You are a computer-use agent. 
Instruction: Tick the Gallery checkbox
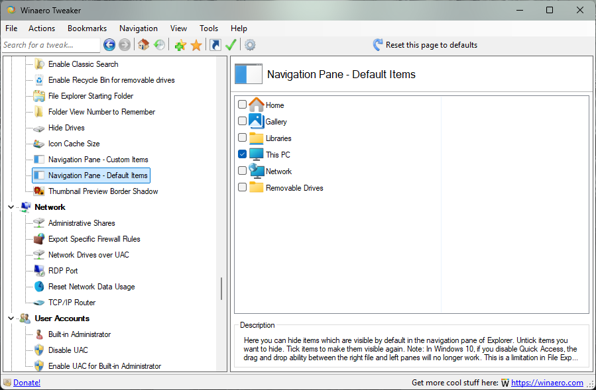pos(242,121)
